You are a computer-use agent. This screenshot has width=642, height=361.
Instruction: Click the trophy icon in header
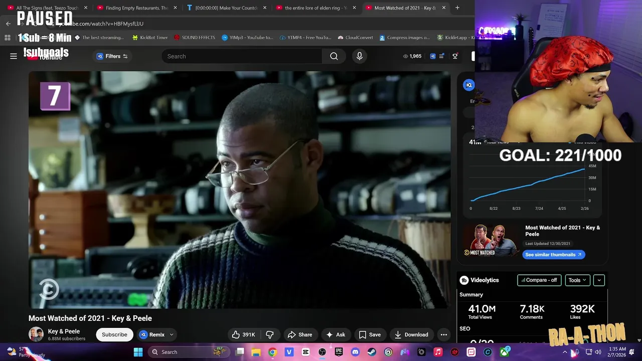455,56
